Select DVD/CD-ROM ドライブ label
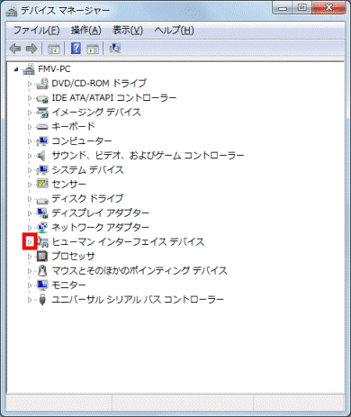Screen dimensions: 351x417 pos(99,83)
